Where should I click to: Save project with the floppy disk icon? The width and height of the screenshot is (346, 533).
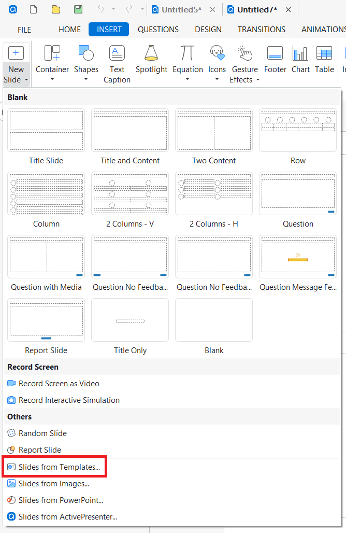pyautogui.click(x=78, y=9)
